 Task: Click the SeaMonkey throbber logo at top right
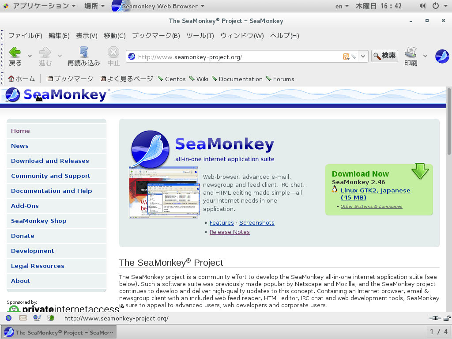442,56
